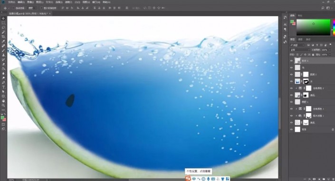Hide the 照片滤镜 1 adjustment layer eye
The width and height of the screenshot is (335, 181).
click(291, 116)
